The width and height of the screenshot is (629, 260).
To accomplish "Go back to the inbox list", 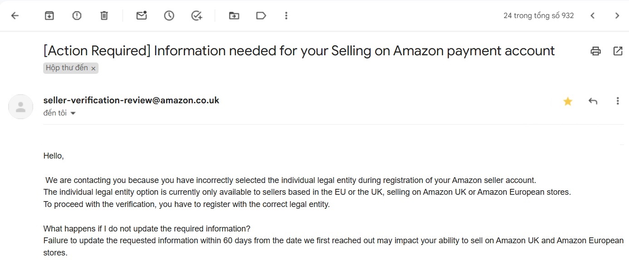I will point(15,16).
